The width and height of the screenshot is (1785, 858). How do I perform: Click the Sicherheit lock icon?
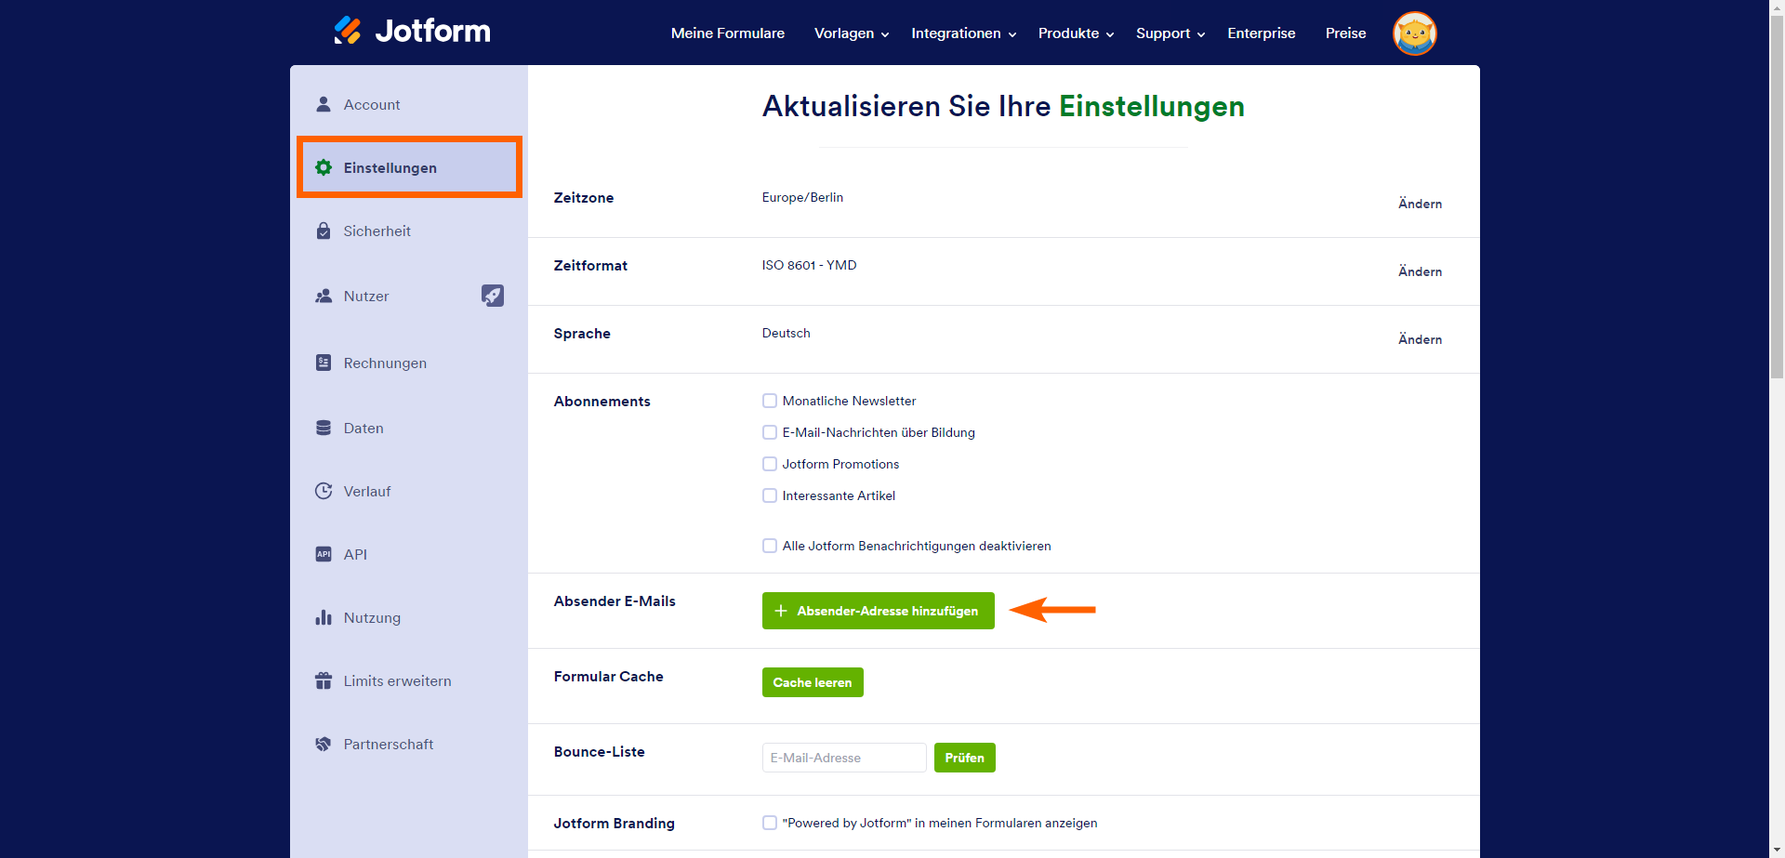pos(324,231)
